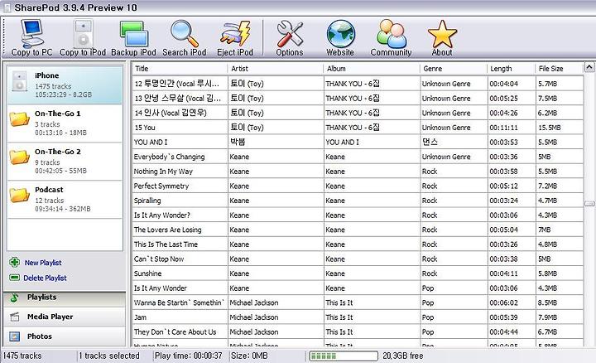596x363 pixels.
Task: Switch to the Playlists panel tab
Action: tap(65, 298)
